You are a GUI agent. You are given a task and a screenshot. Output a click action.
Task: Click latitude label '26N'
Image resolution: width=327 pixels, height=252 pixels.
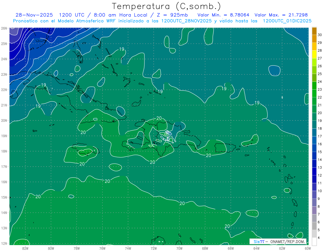coord(4,28)
